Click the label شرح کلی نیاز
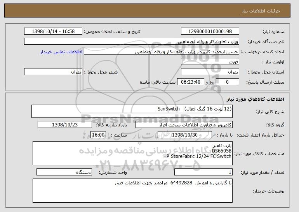Image resolution: width=299 pixels, height=212 pixels. tap(270, 112)
